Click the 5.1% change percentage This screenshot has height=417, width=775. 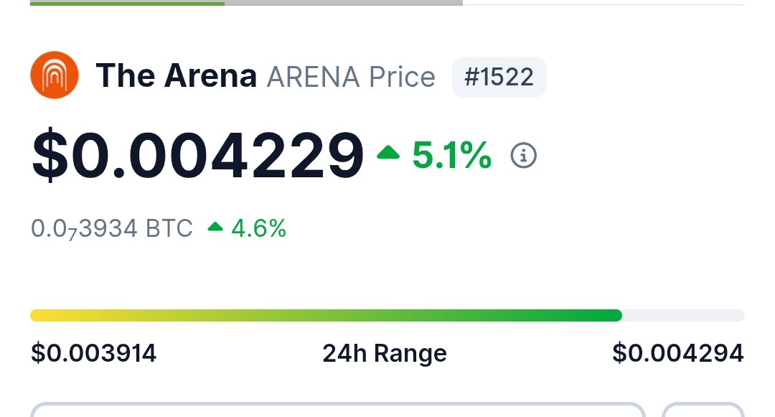pos(451,155)
